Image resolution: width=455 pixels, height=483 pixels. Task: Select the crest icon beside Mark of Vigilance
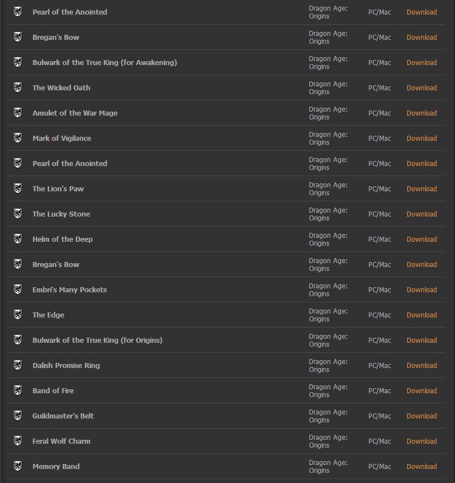pos(17,138)
